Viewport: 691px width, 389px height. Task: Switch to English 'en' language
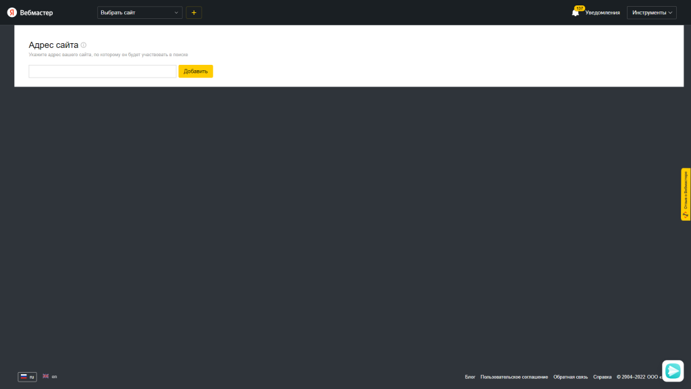point(55,376)
